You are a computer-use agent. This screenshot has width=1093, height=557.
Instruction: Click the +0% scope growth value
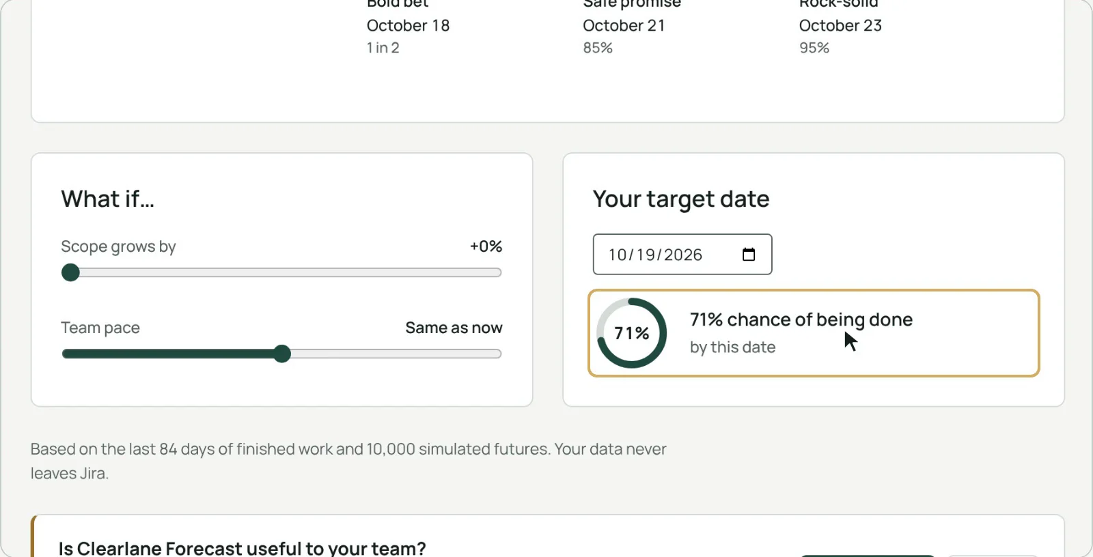pyautogui.click(x=486, y=246)
